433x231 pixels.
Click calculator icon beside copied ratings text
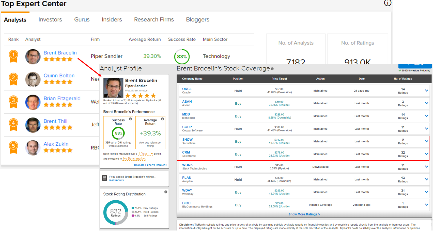click(104, 178)
